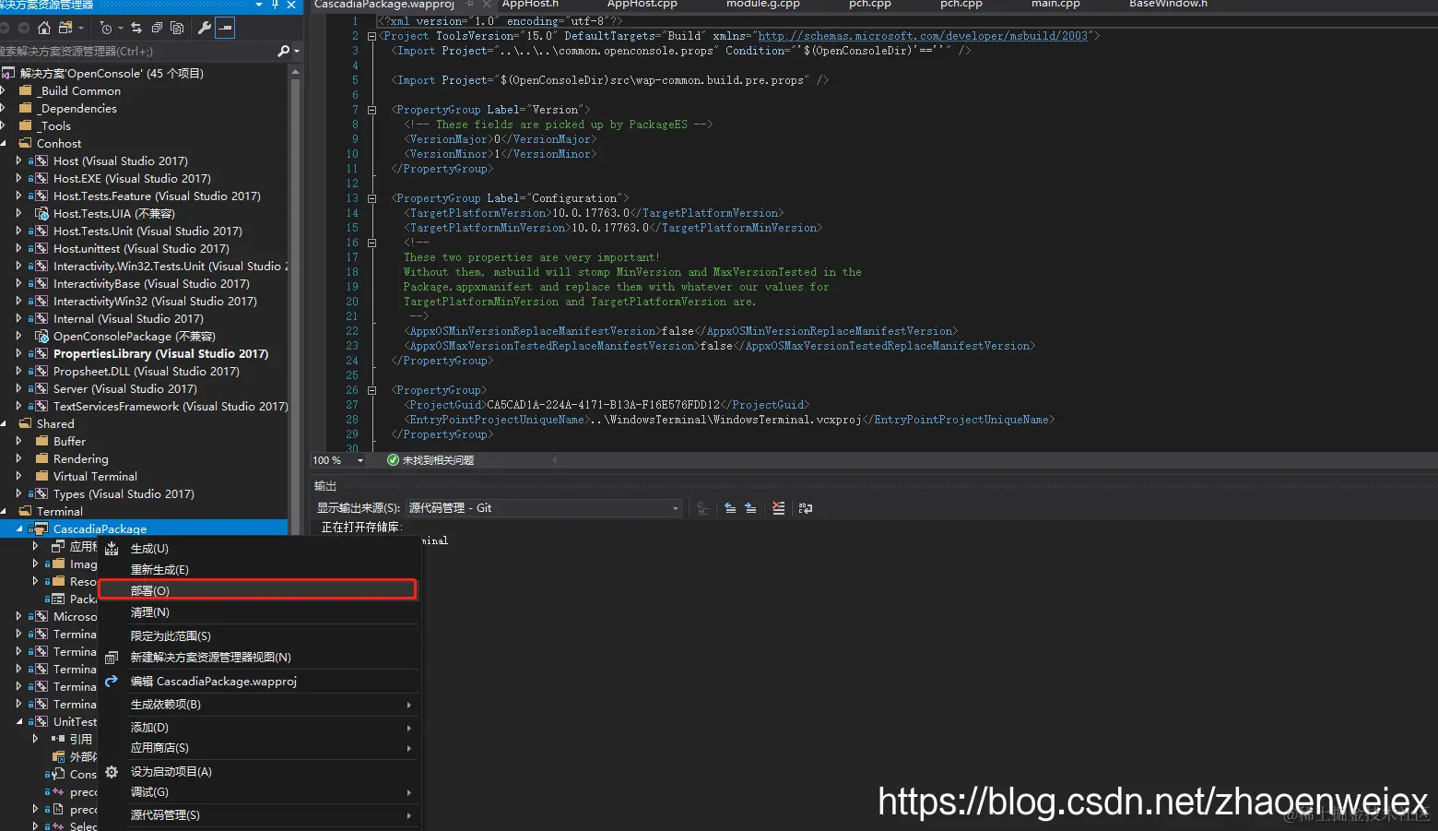Pin the Solution Explorer panel

(x=275, y=5)
